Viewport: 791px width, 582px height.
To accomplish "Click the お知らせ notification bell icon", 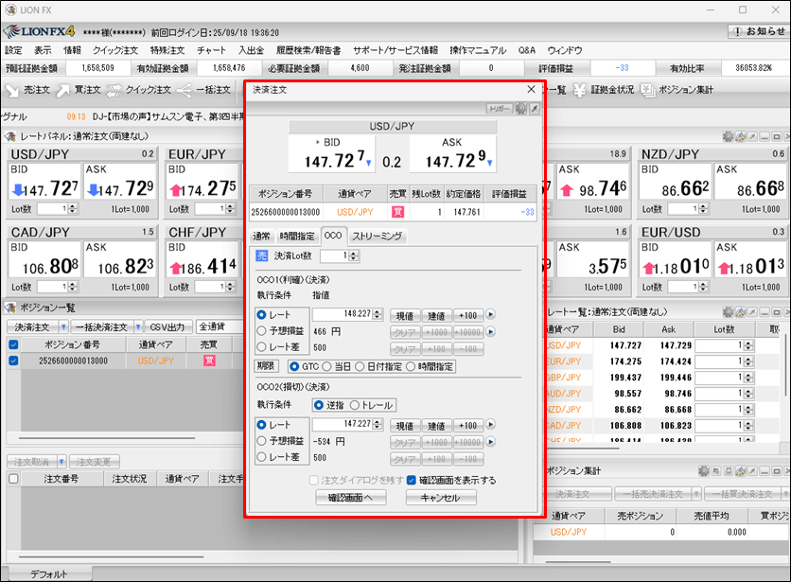I will point(737,31).
